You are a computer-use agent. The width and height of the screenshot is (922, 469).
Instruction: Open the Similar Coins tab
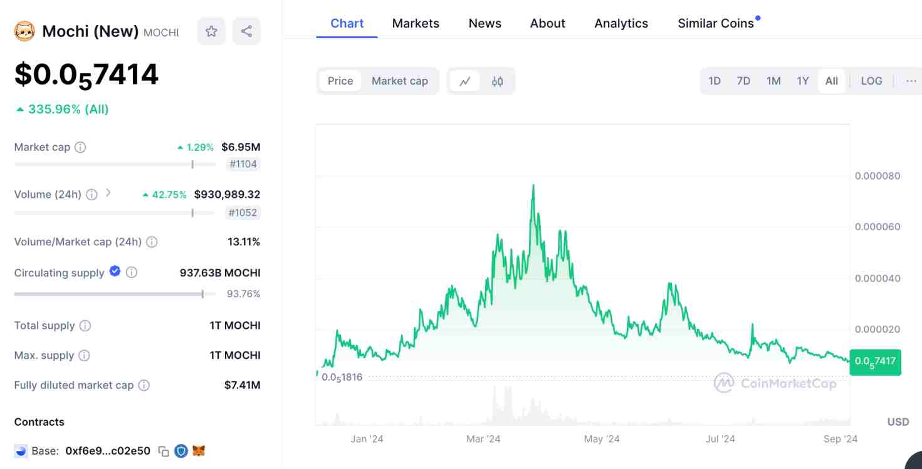pos(716,23)
